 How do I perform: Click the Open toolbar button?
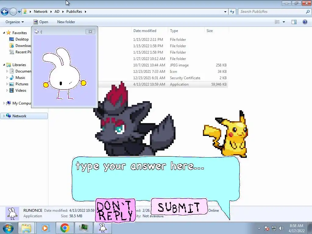[x=41, y=22]
